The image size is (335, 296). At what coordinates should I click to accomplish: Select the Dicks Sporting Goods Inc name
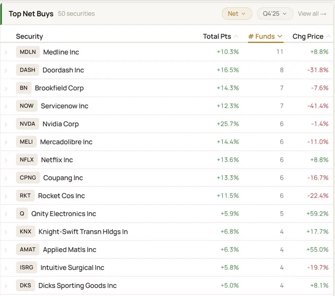click(x=77, y=286)
